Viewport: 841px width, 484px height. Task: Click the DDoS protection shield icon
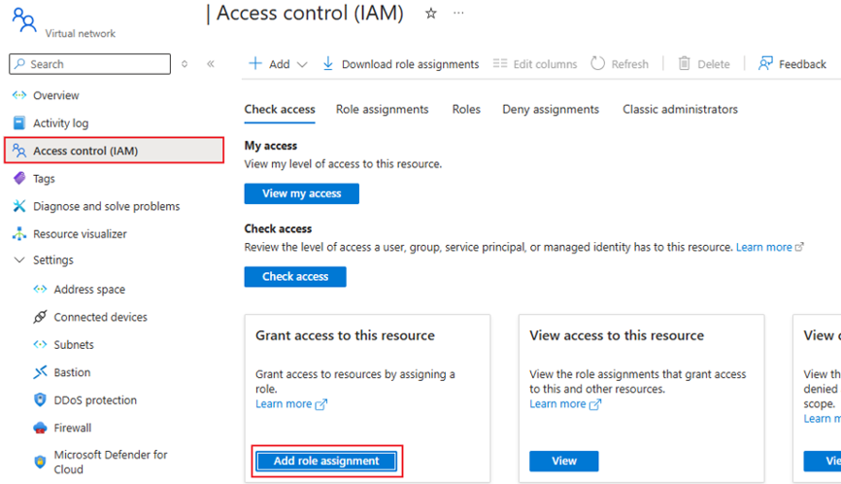(40, 399)
